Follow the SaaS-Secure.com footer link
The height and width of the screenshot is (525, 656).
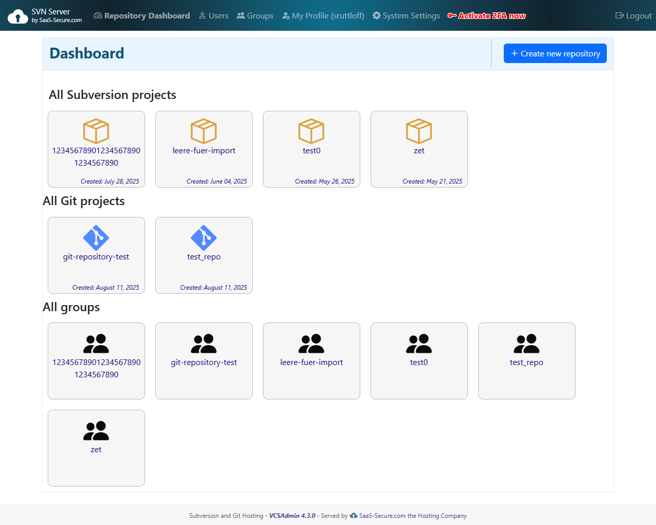[408, 516]
